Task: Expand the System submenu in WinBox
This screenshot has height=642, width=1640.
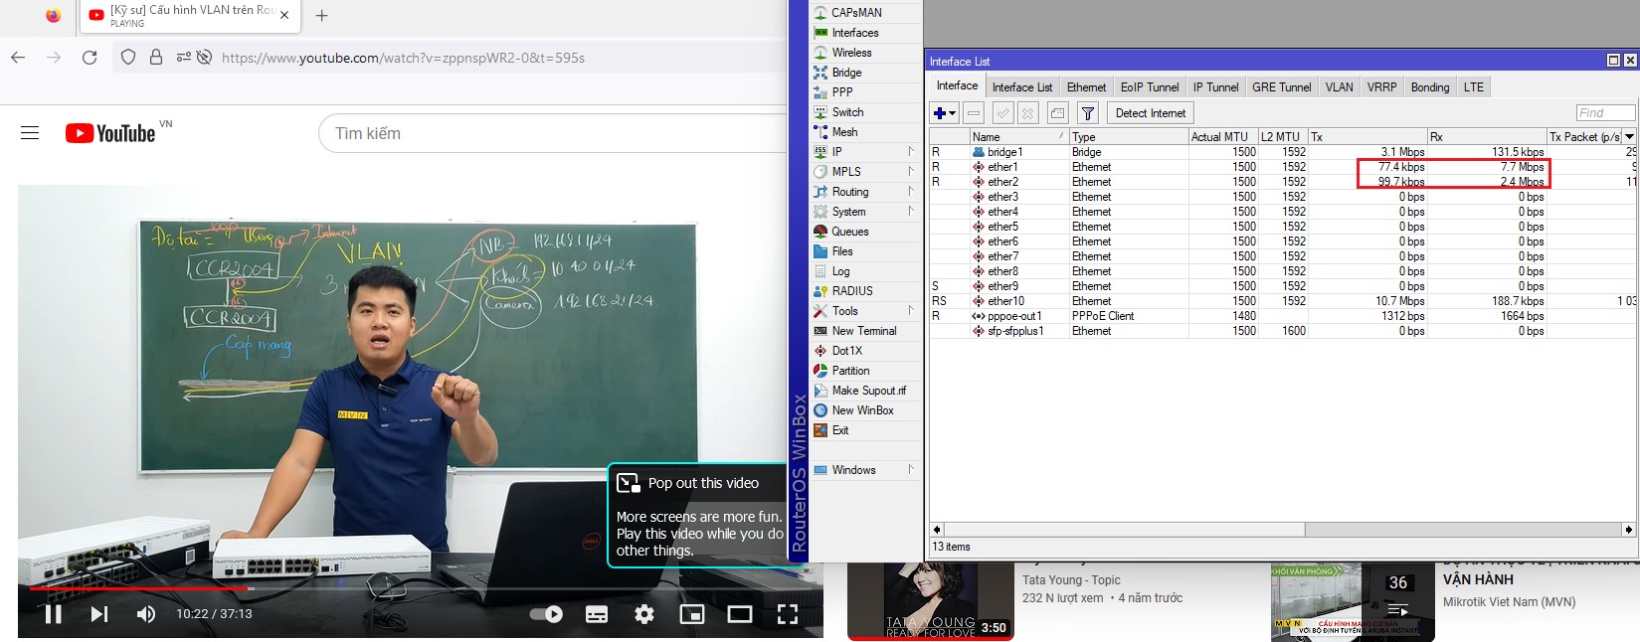Action: 911,212
